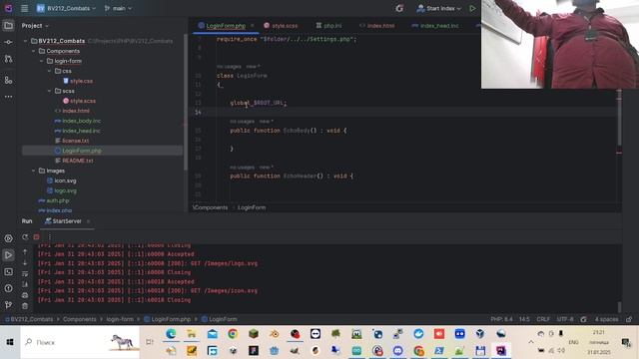639x359 pixels.
Task: Print the Run console output
Action: pos(25,295)
